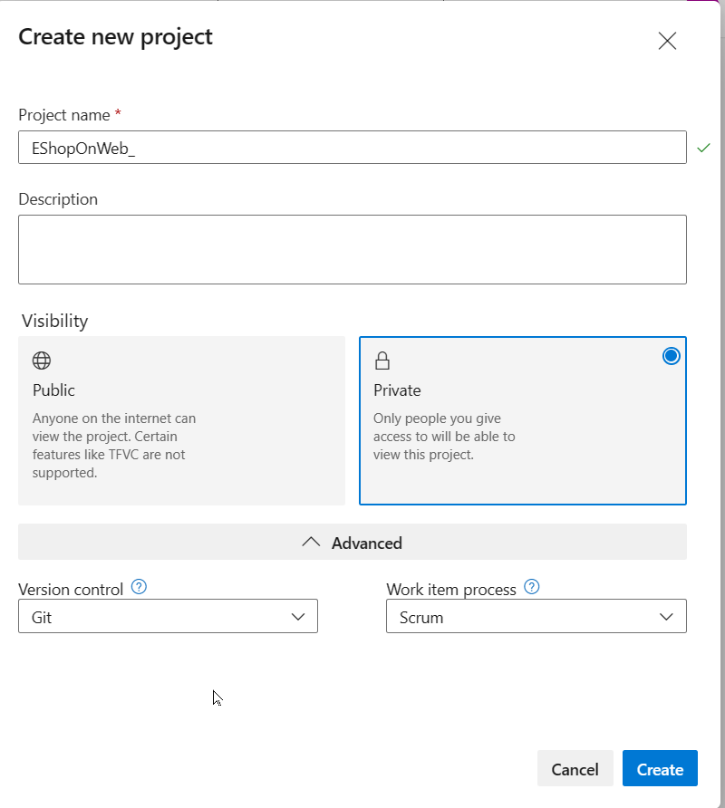The image size is (725, 808).
Task: Click the dropdown arrow on the Scrum selector
Action: point(667,616)
